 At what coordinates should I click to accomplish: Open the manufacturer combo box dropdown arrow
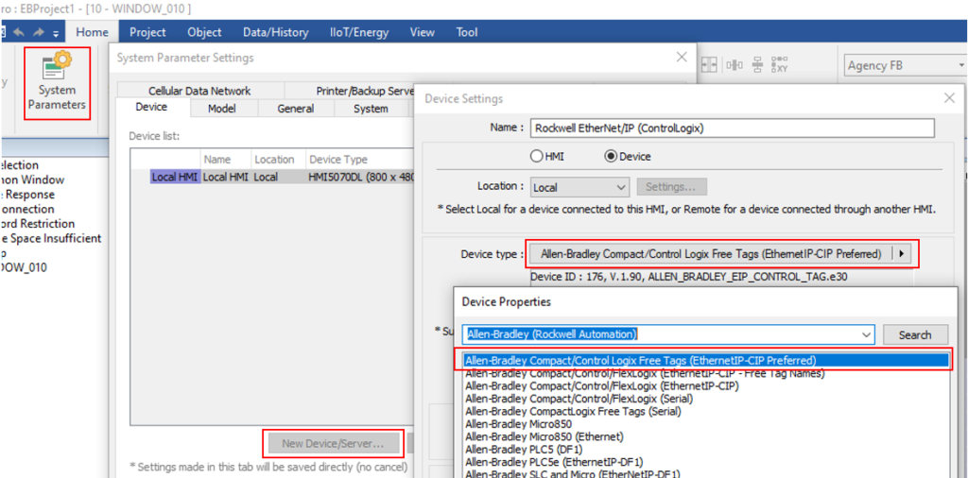pos(867,335)
